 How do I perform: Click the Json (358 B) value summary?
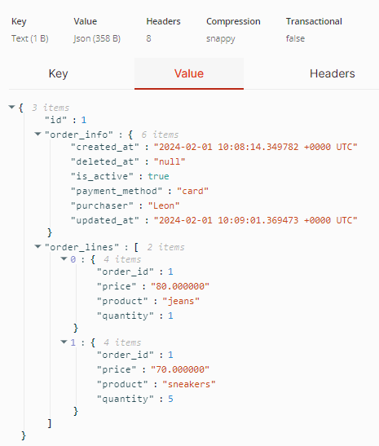[97, 38]
